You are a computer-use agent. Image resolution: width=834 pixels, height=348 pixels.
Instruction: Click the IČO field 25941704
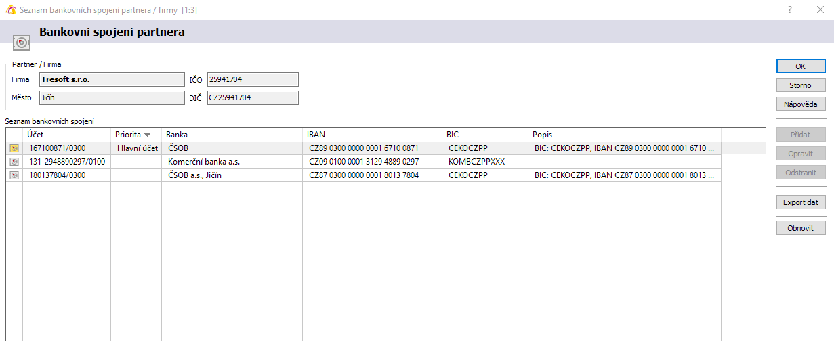point(253,80)
